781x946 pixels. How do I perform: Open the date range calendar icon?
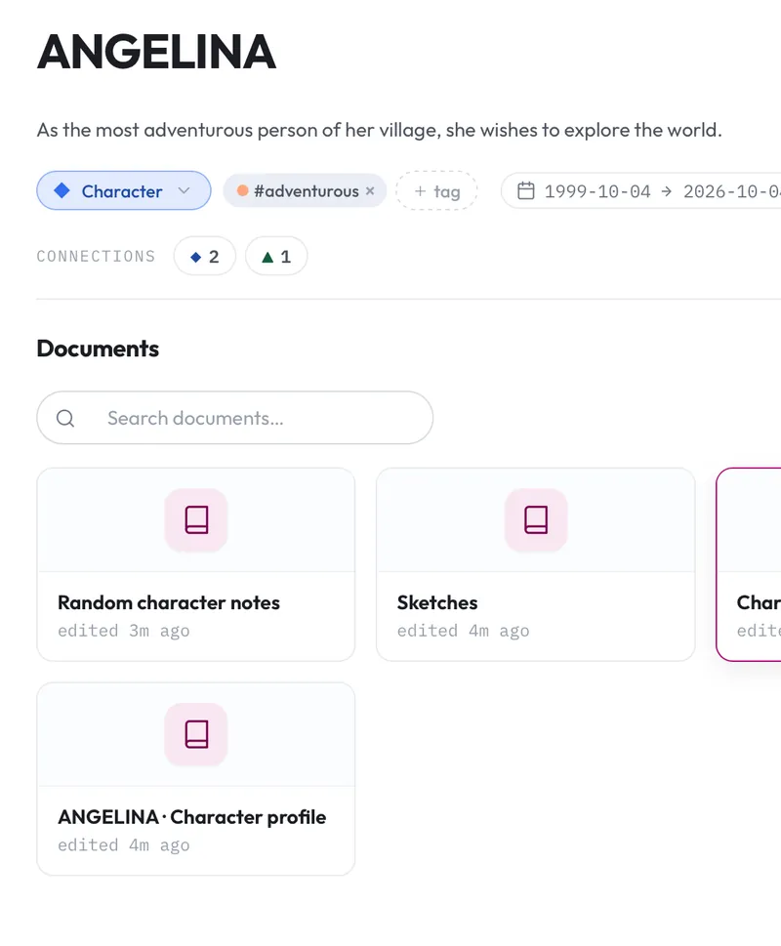(x=526, y=191)
